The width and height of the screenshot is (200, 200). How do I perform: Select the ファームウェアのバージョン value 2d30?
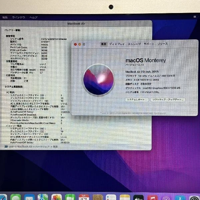point(44,53)
